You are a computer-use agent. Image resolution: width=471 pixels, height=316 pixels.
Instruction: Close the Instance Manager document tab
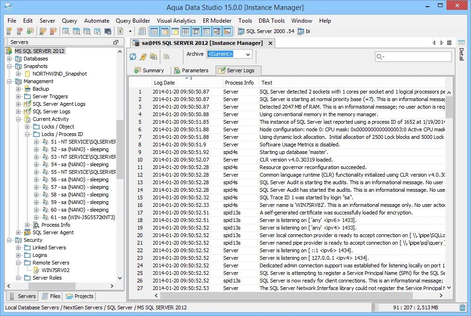pos(270,43)
